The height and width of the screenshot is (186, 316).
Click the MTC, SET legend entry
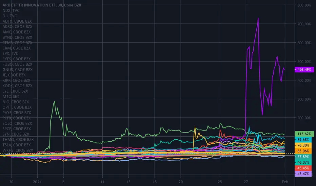[11, 96]
